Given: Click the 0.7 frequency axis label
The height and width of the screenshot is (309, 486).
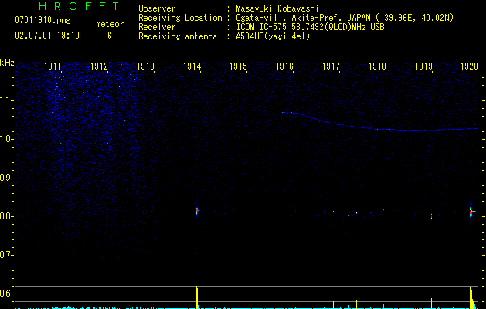Looking at the screenshot, I should pyautogui.click(x=6, y=255).
